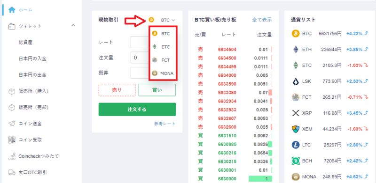Image resolution: width=376 pixels, height=183 pixels.
Task: Click the box icon beside 販売所（売却）
Action: tap(12, 108)
